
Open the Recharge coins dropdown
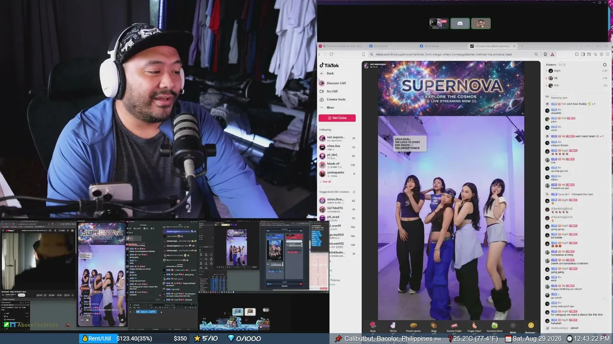(531, 327)
